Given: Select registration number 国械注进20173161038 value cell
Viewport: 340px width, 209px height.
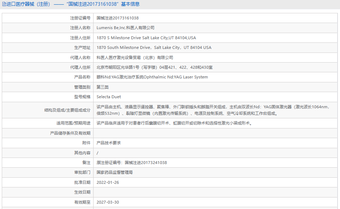Looking at the screenshot, I should (x=215, y=18).
